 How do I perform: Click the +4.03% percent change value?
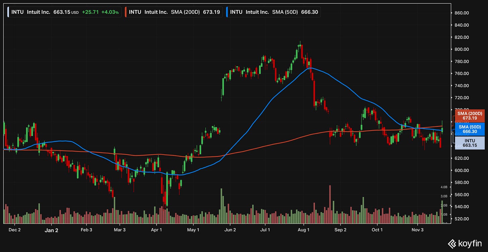pos(110,12)
